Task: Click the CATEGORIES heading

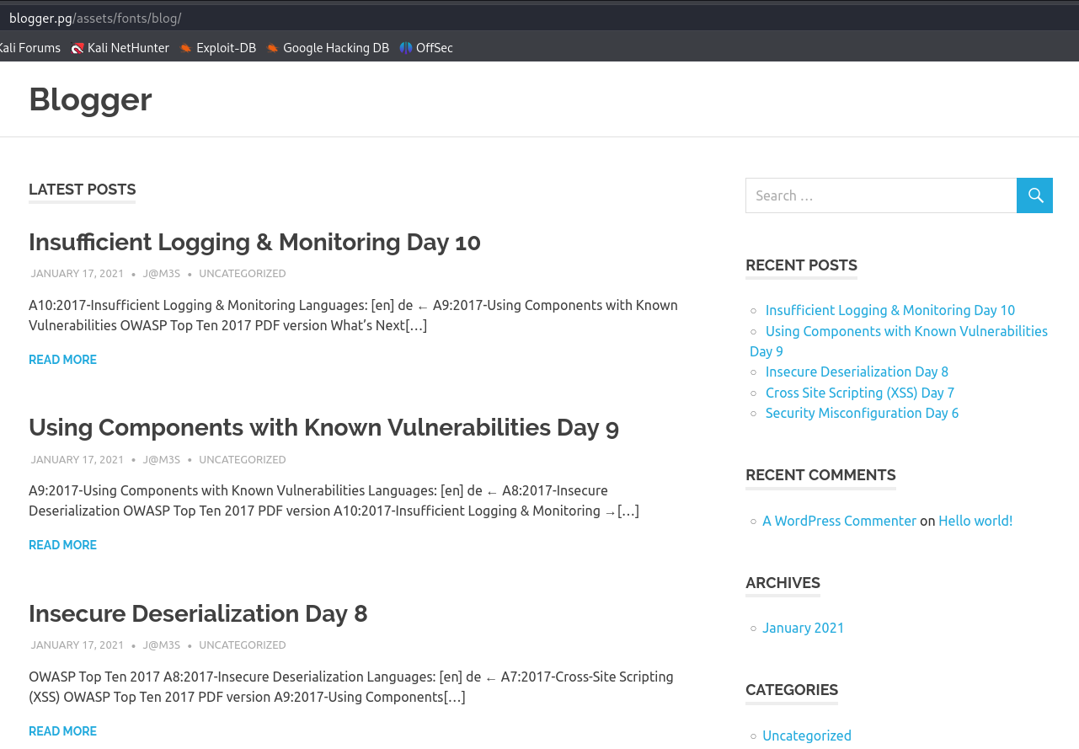Action: (x=792, y=690)
